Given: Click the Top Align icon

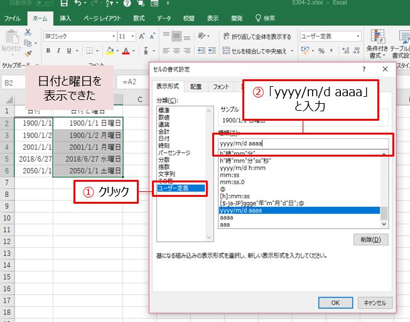Looking at the screenshot, I should [x=166, y=35].
